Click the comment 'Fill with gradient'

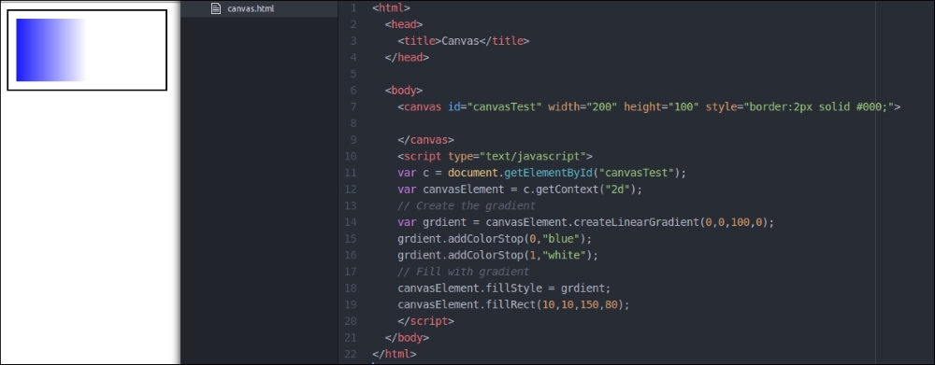464,272
